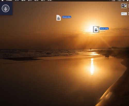Click the Moom.dmg label by the sun
The image size is (129, 106).
[104, 29]
